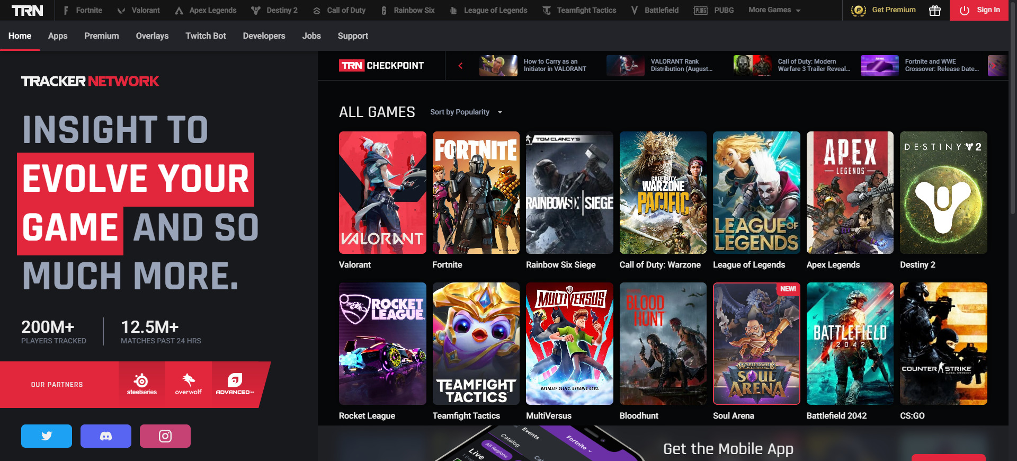Click the Rainbow Six Siege game cover
Image resolution: width=1017 pixels, height=461 pixels.
[569, 193]
